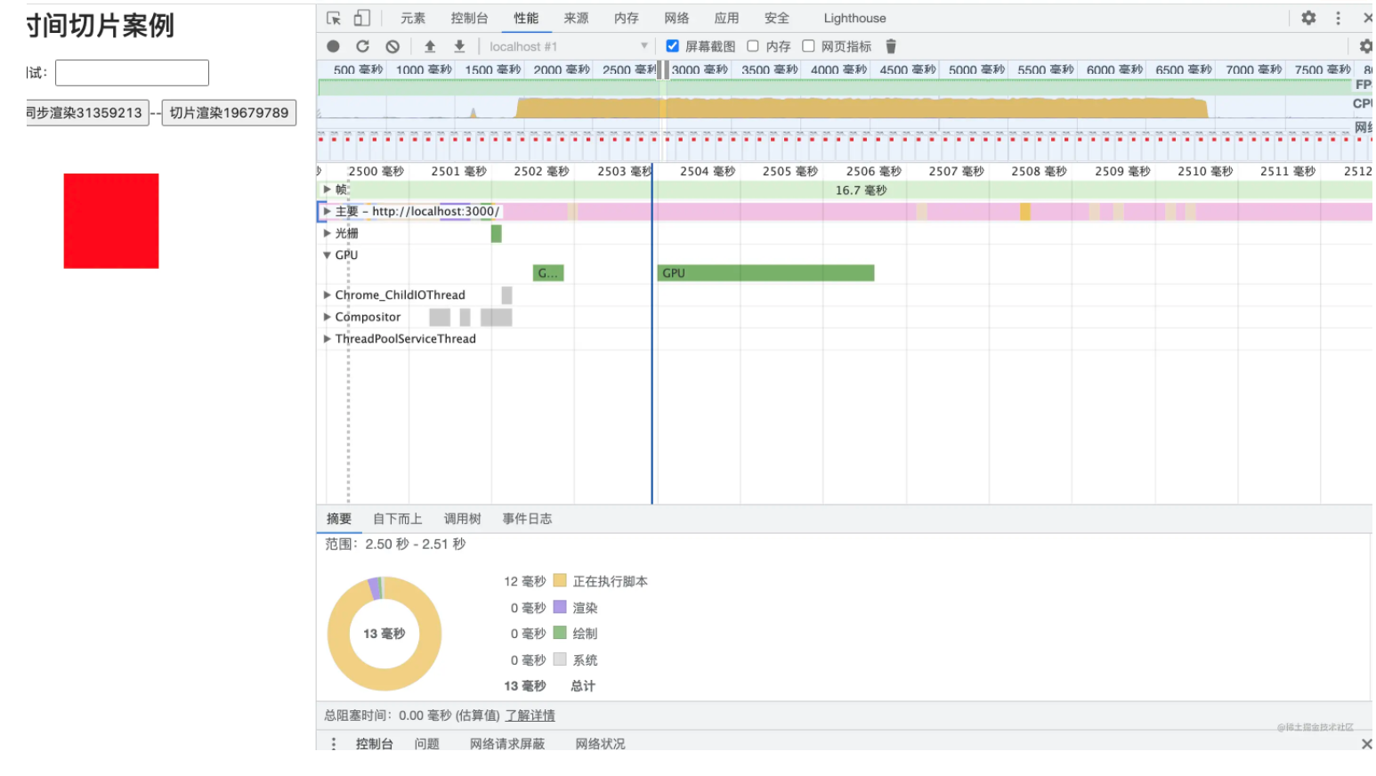The image size is (1376, 776).
Task: Enable the 网页指标 checkbox
Action: (x=808, y=46)
